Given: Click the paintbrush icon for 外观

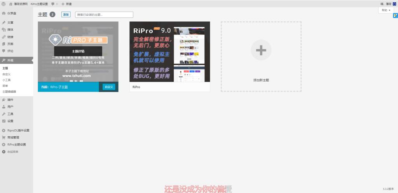Looking at the screenshot, I should point(3,60).
